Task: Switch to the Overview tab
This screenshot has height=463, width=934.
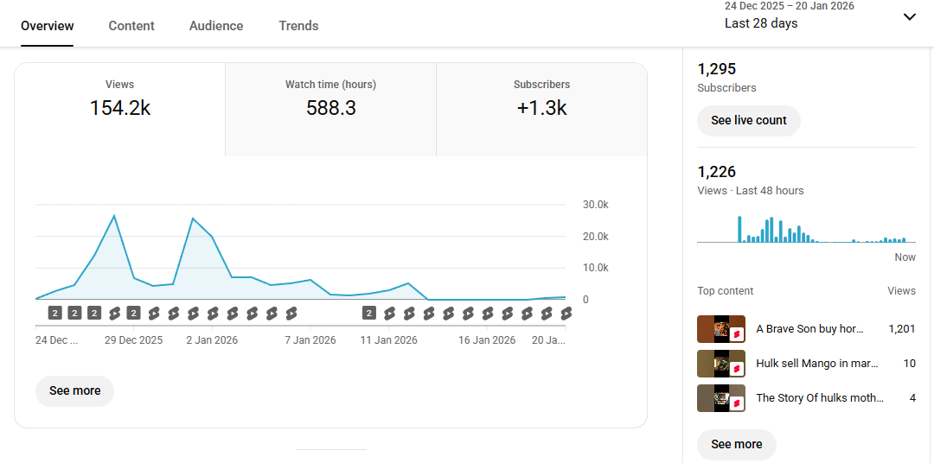Action: [x=48, y=26]
